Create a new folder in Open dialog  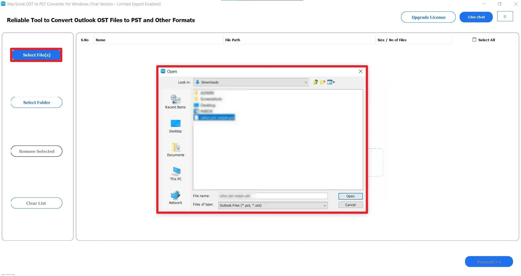[x=323, y=82]
